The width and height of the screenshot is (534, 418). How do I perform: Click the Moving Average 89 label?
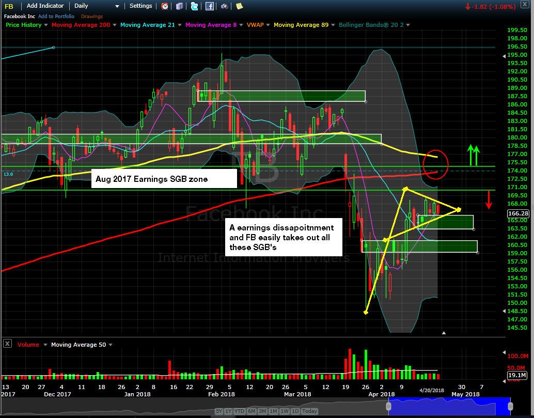pyautogui.click(x=301, y=25)
